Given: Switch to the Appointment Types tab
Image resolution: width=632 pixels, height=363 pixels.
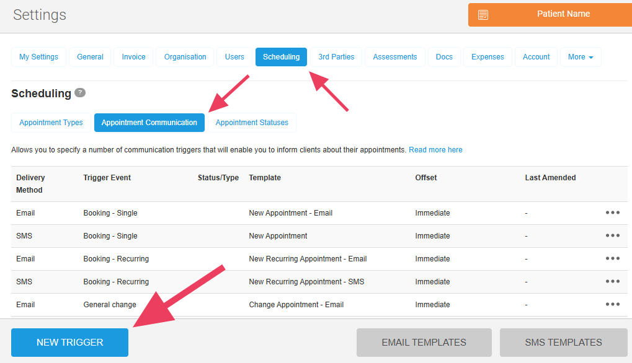Looking at the screenshot, I should (x=51, y=123).
